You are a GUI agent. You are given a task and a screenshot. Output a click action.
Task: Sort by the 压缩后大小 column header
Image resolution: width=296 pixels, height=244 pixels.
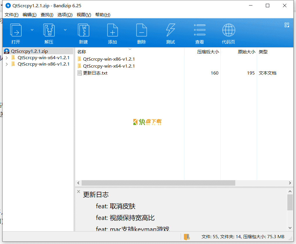[202, 52]
